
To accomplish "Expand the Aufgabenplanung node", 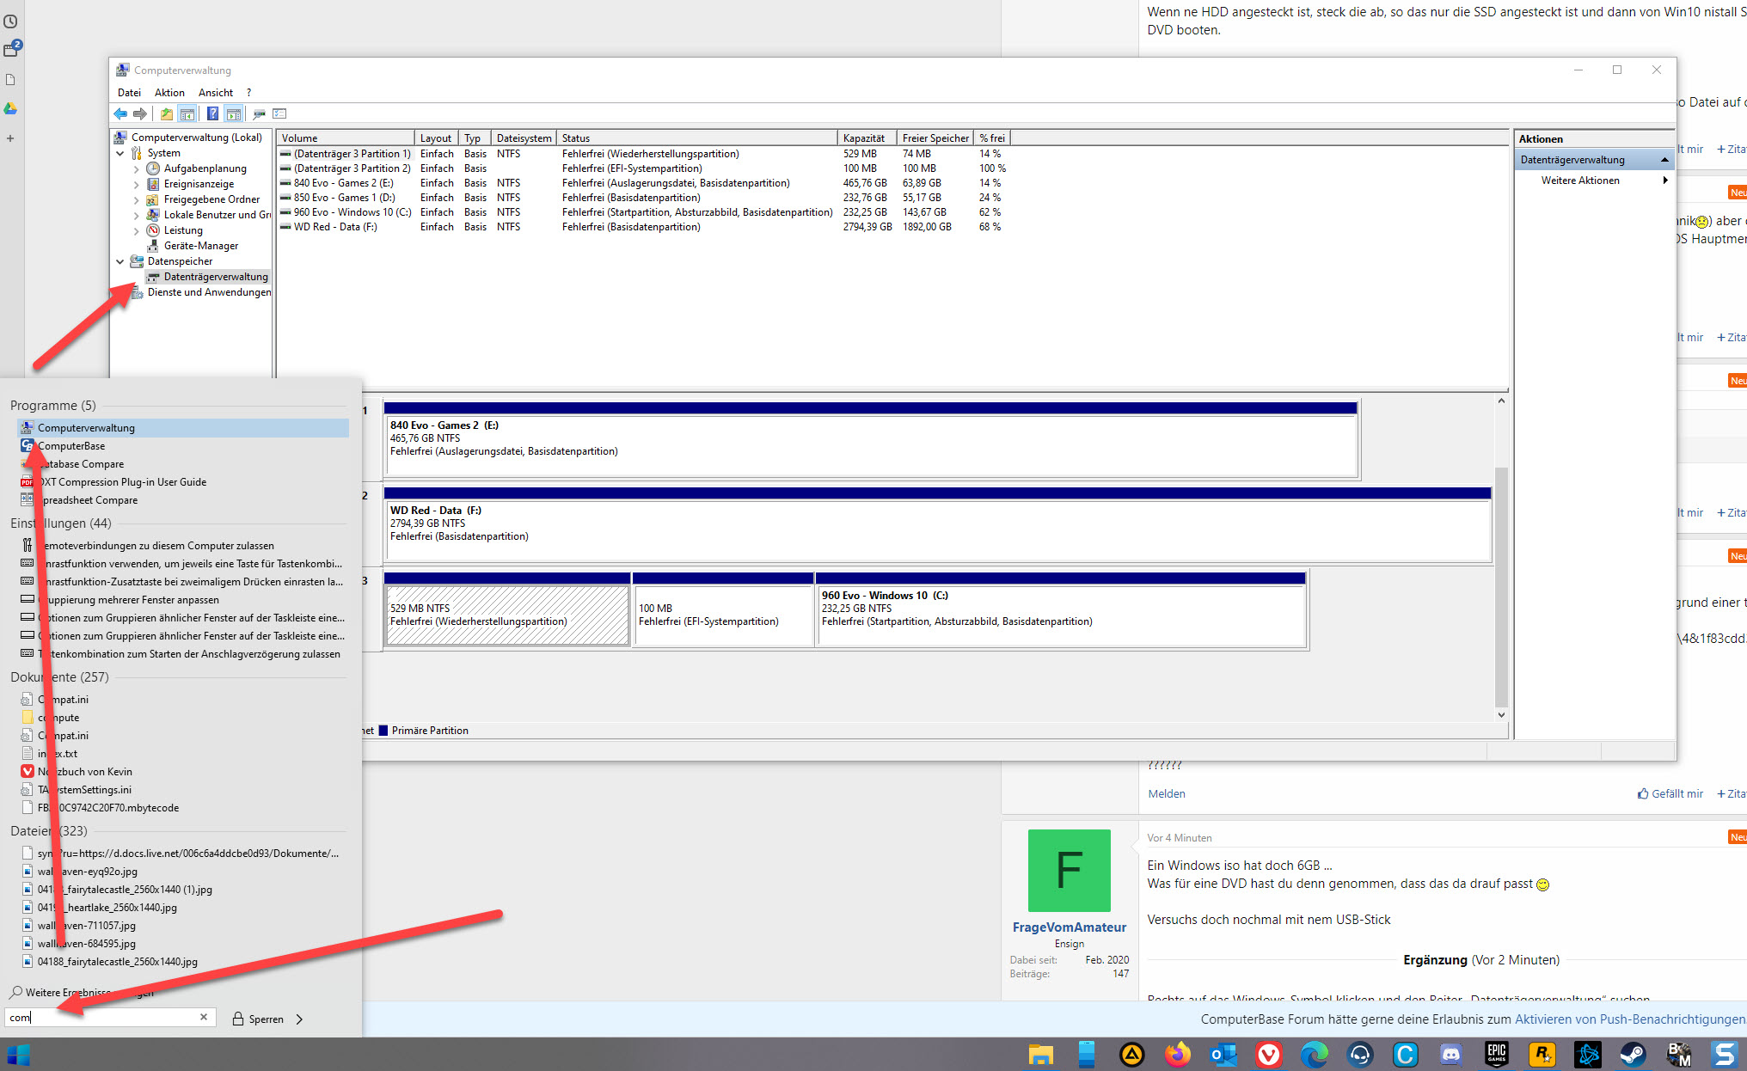I will tap(136, 168).
